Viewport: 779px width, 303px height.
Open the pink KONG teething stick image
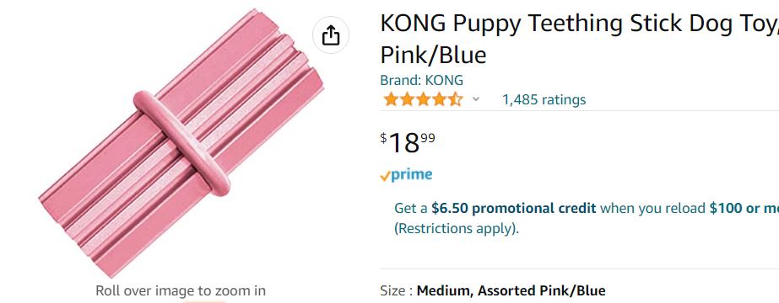(x=181, y=143)
